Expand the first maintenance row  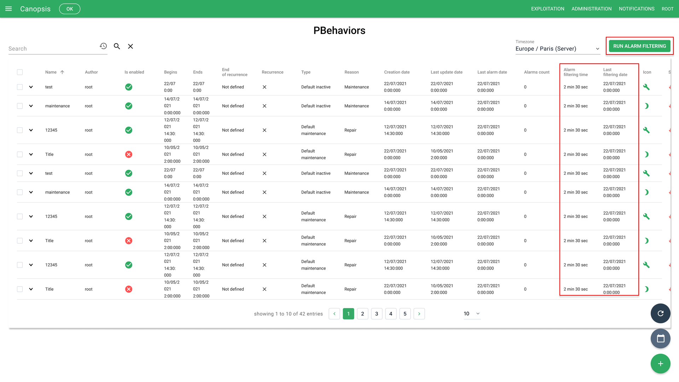pos(31,106)
